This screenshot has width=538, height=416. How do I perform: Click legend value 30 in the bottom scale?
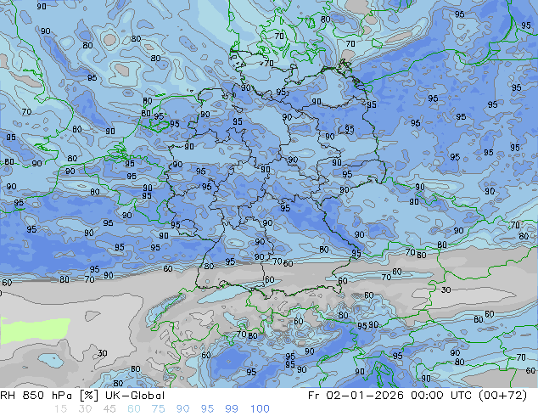pos(85,409)
